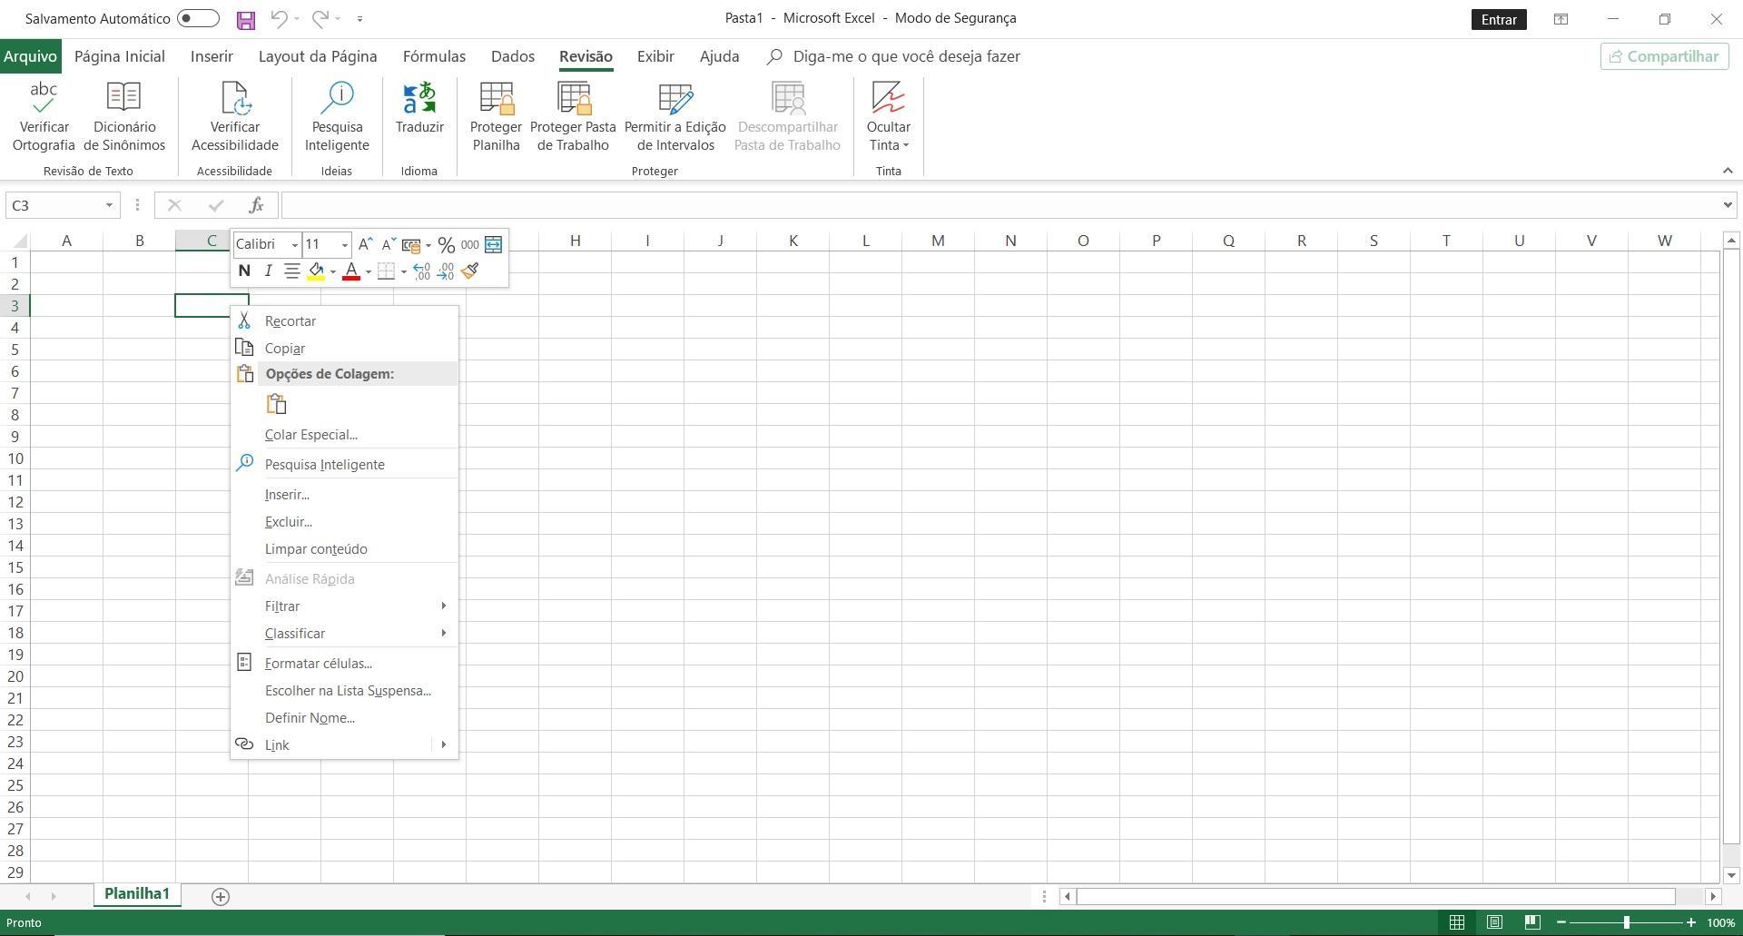Click Proteger Pasta de Trabalho
This screenshot has height=936, width=1743.
573,117
